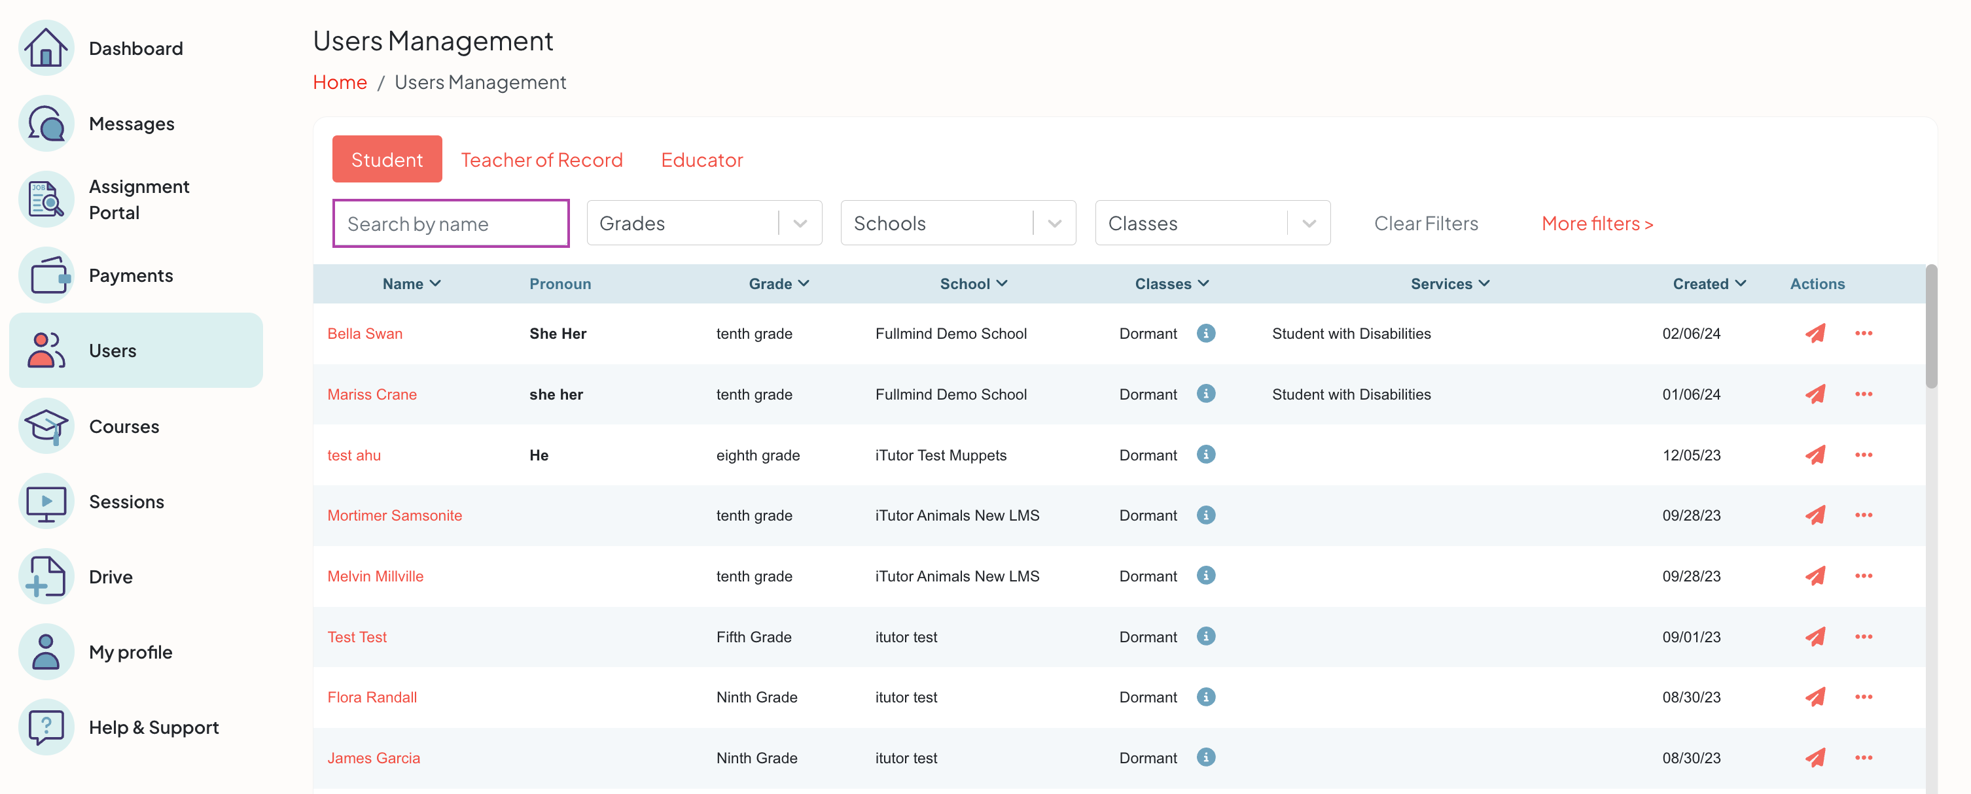This screenshot has height=794, width=1971.
Task: Open Drive from the sidebar
Action: coord(46,576)
